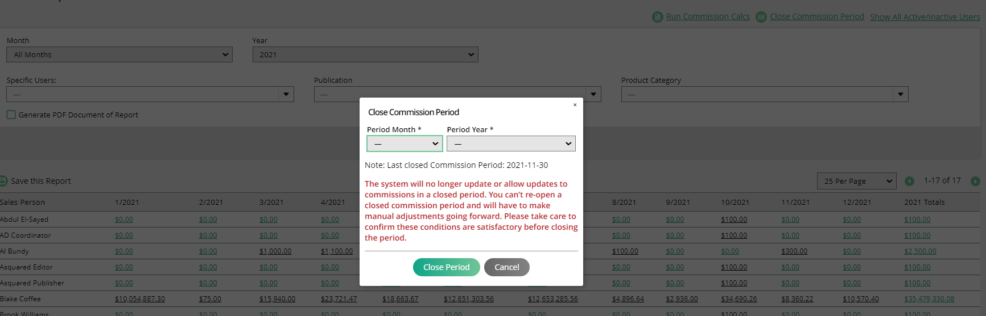Change the 25 Per Page selector
This screenshot has height=316, width=986.
pyautogui.click(x=856, y=181)
